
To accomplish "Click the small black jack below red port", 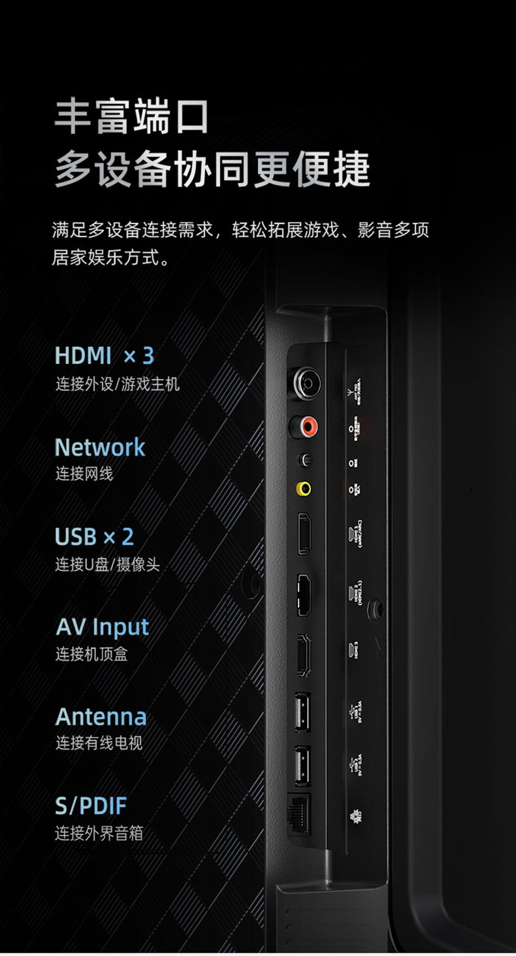I will click(304, 461).
